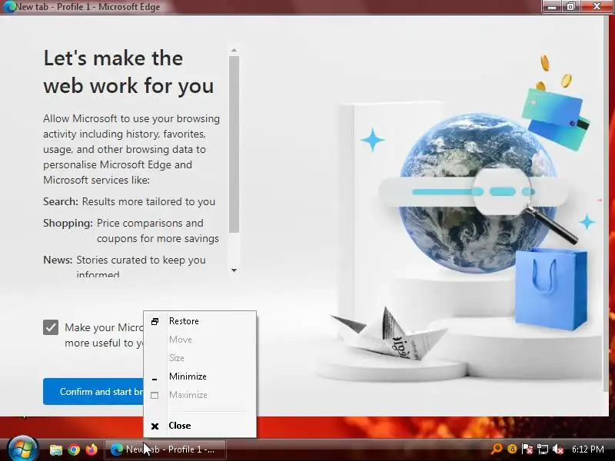Choose Close from the window menu
Image resolution: width=615 pixels, height=461 pixels.
200,426
